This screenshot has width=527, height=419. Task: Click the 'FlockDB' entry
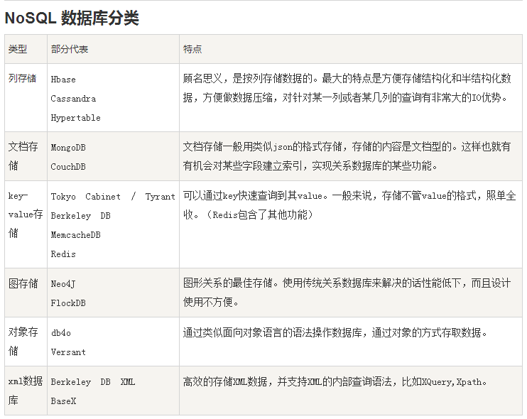coord(68,303)
